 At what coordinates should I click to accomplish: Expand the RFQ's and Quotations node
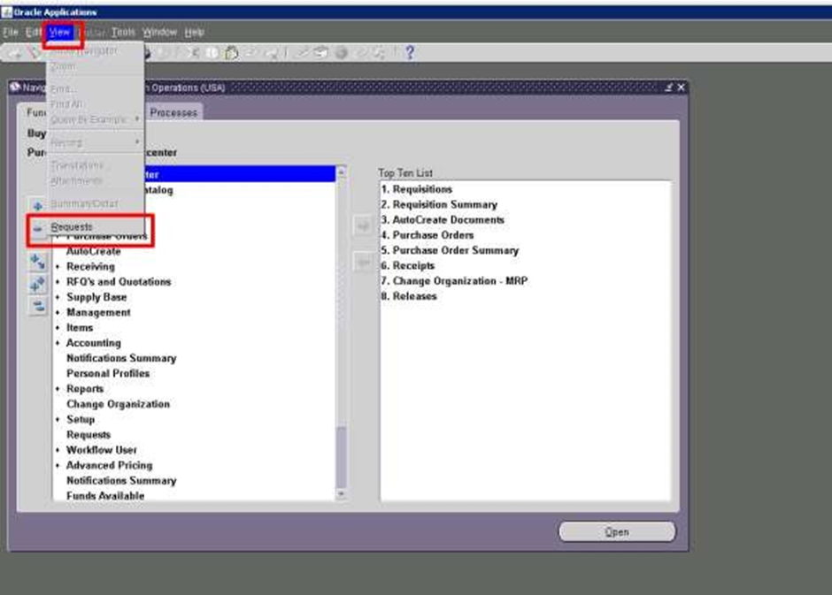[x=58, y=282]
